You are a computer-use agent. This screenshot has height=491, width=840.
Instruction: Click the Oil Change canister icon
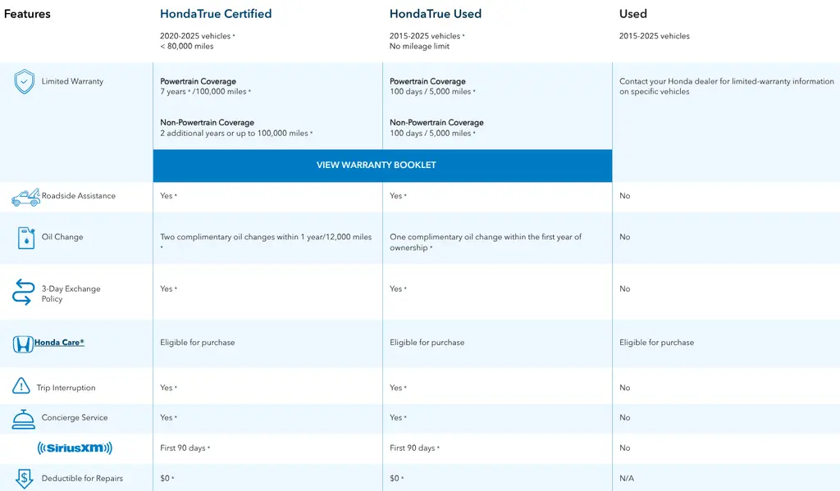tap(25, 238)
